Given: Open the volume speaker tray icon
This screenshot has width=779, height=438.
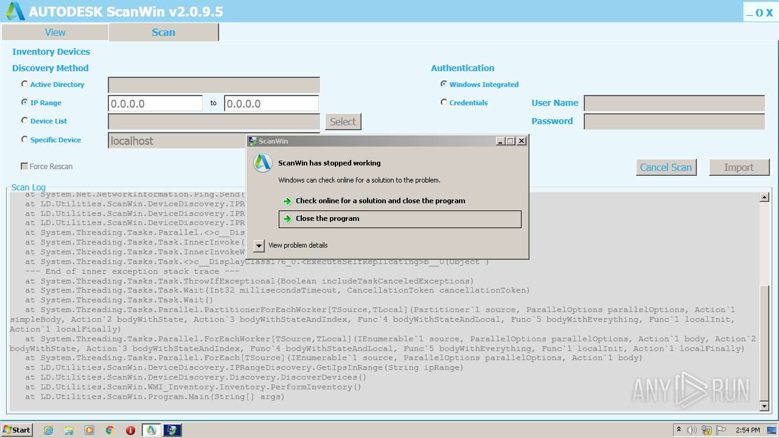Looking at the screenshot, I should coord(692,430).
